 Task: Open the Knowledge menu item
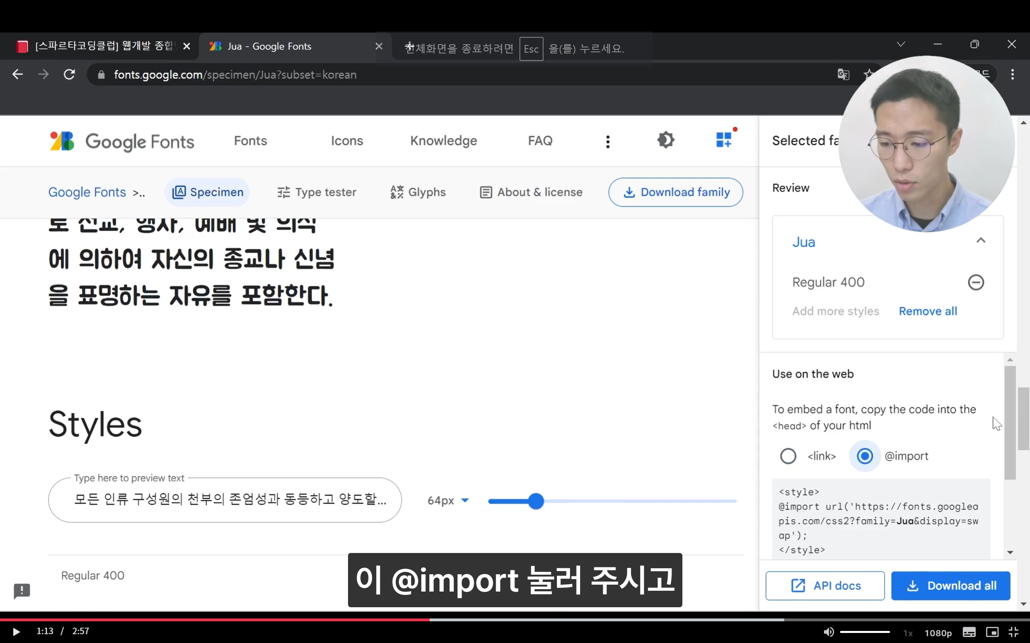coord(443,141)
